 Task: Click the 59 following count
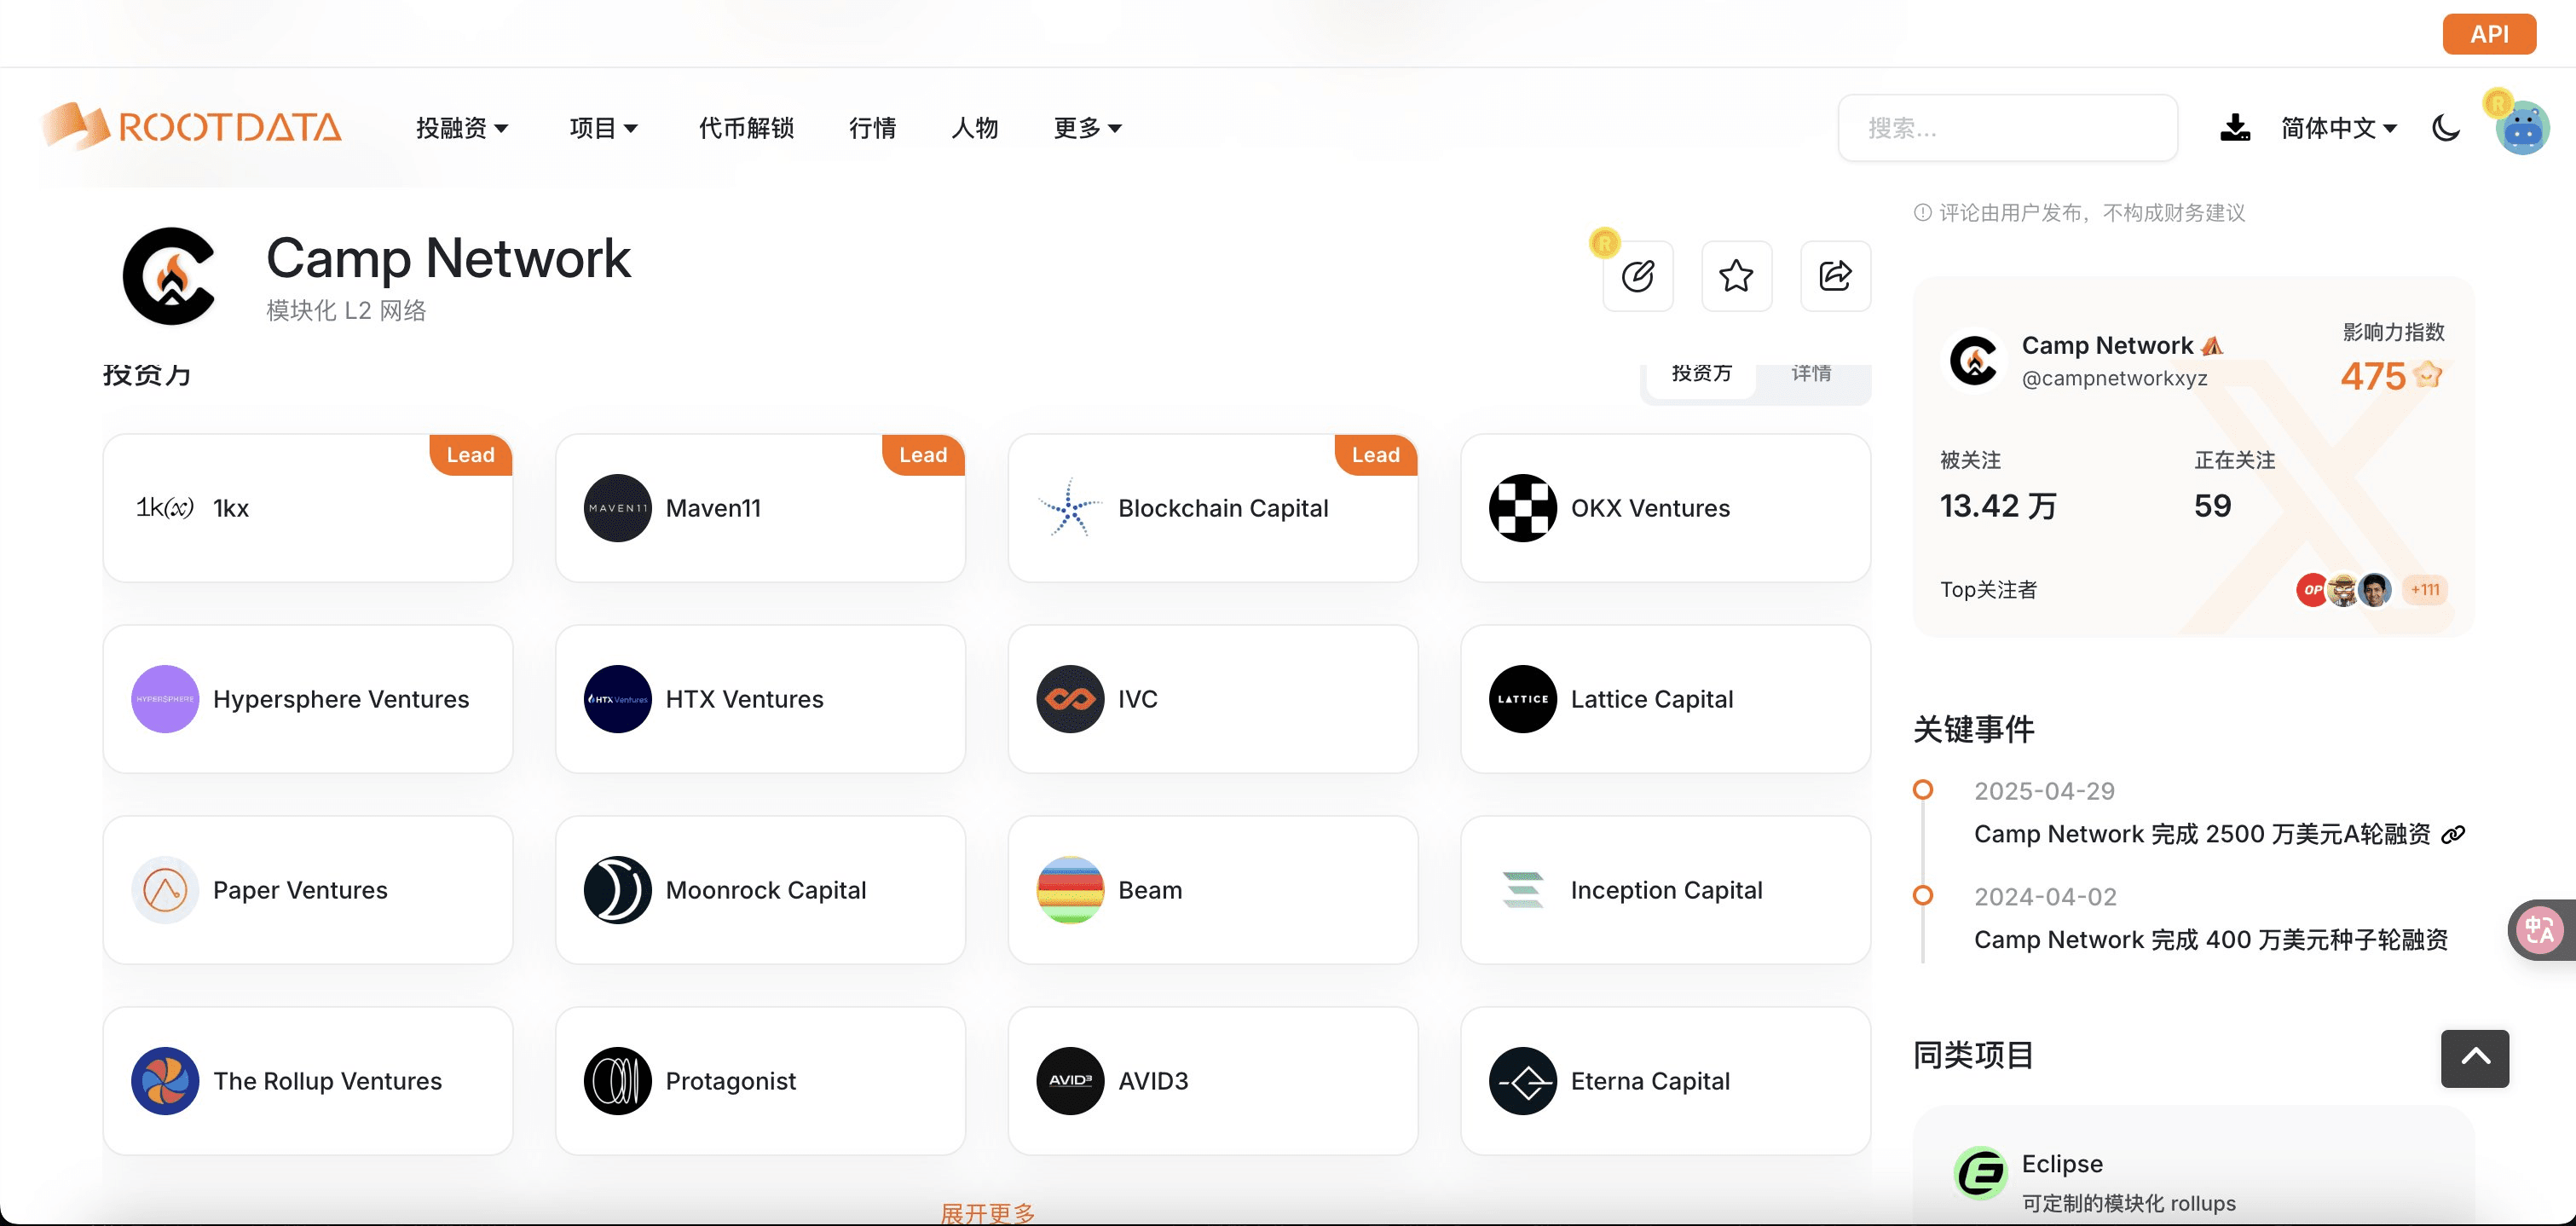2212,506
